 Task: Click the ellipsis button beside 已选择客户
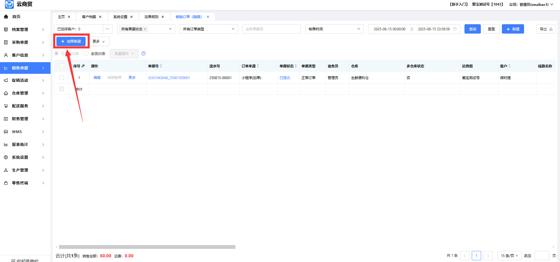click(x=108, y=29)
